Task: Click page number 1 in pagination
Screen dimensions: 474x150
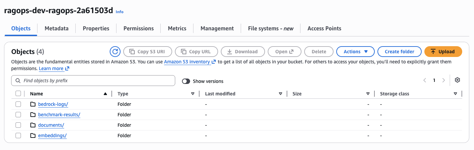Action: (x=434, y=80)
